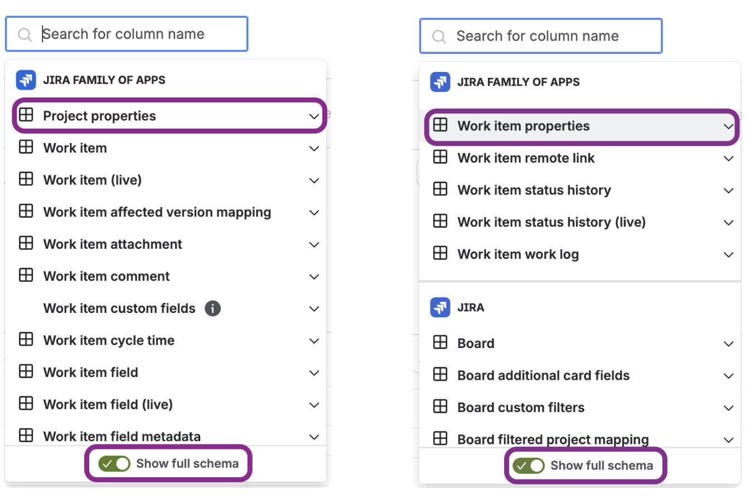Select the Work item status history (live) label
This screenshot has height=500, width=754.
[x=552, y=222]
